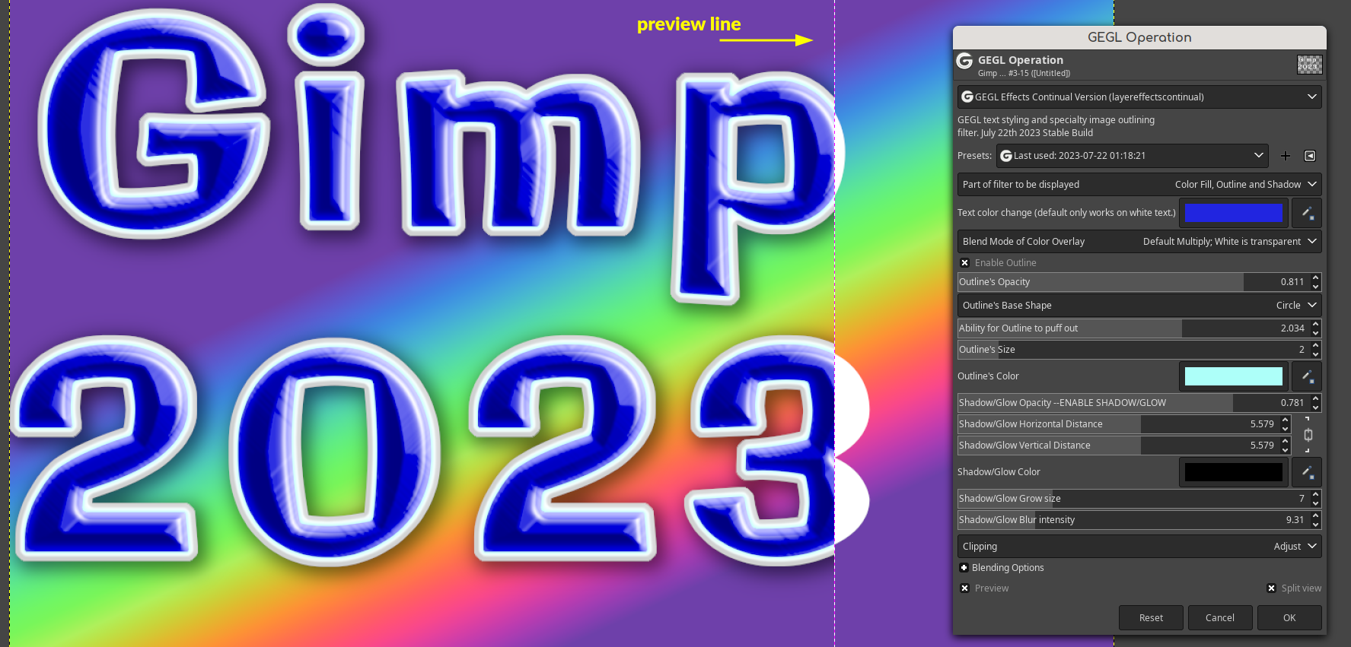
Task: Click Shadow/Glow Grow size slider
Action: [1133, 499]
